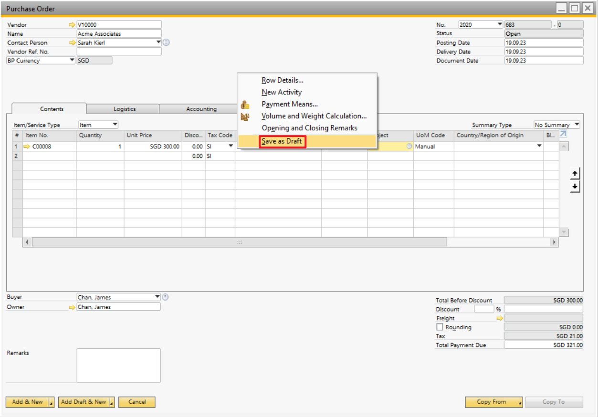Viewport: 598px width, 417px height.
Task: Click vertical scrollbar up arrow of grid
Action: point(564,146)
